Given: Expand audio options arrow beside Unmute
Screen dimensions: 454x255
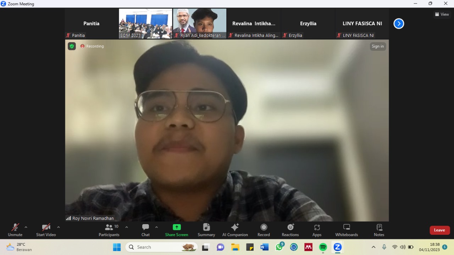Looking at the screenshot, I should pos(26,227).
